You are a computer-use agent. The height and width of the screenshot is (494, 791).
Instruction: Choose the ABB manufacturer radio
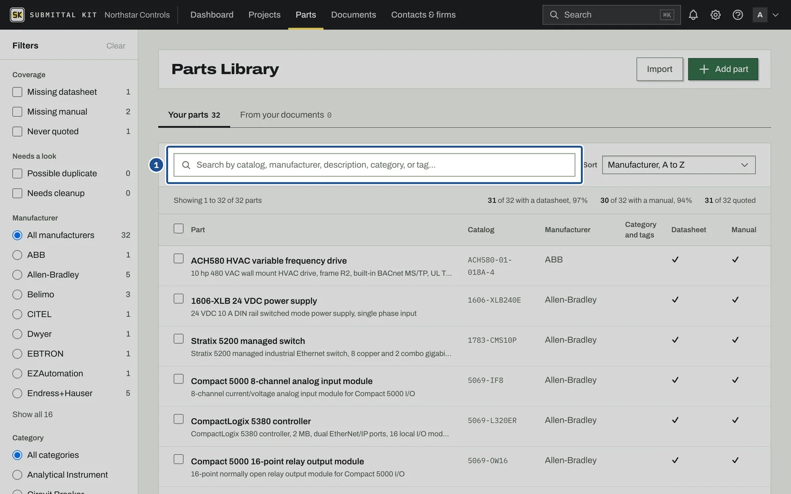[x=17, y=255]
